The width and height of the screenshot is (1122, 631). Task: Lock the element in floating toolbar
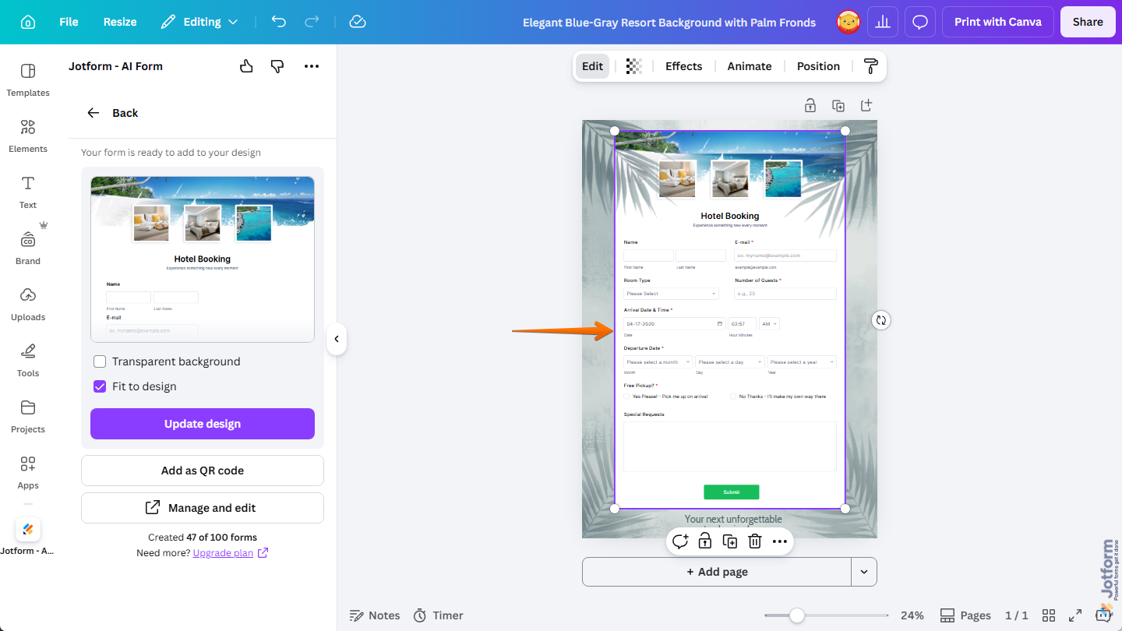click(x=705, y=541)
